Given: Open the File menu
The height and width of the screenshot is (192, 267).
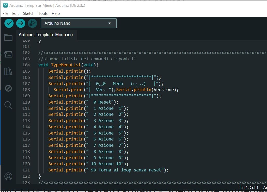Looking at the screenshot, I should click(x=5, y=14).
